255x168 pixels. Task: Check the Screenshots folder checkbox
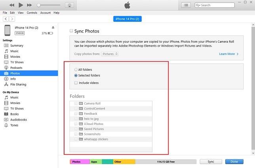(x=76, y=134)
